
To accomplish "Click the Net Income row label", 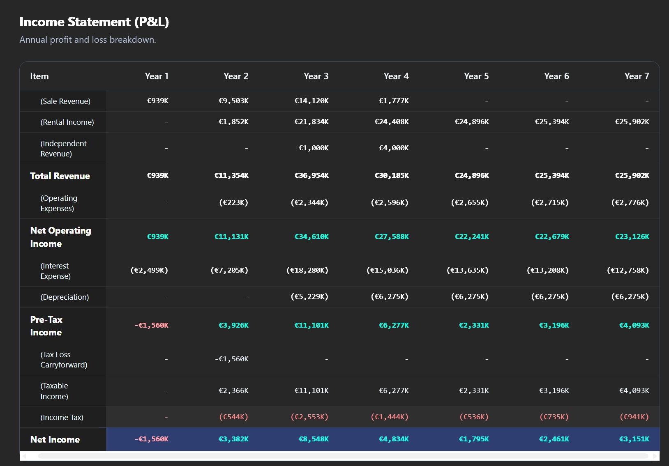I will (x=55, y=440).
